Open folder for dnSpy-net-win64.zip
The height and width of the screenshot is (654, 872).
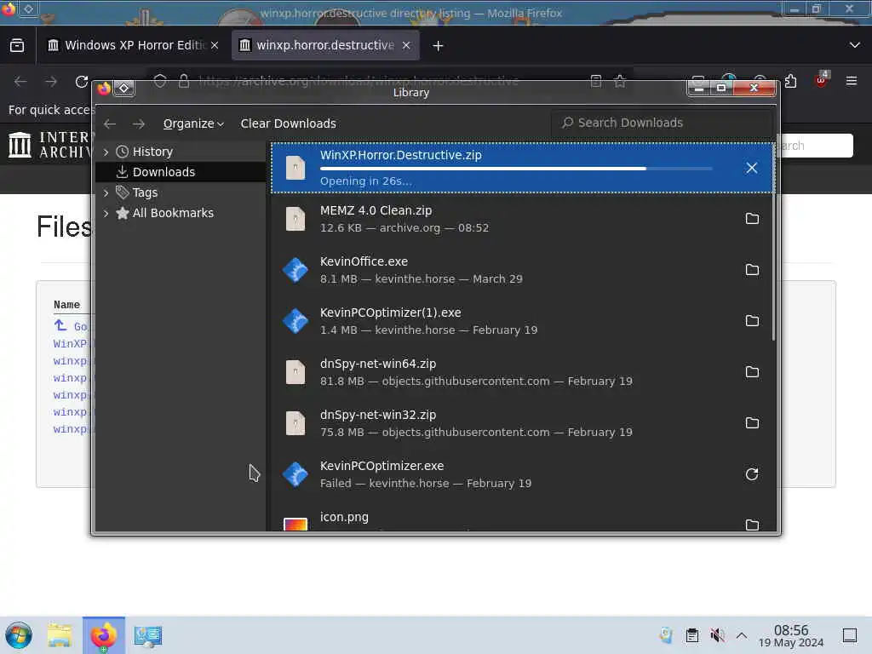click(x=752, y=372)
